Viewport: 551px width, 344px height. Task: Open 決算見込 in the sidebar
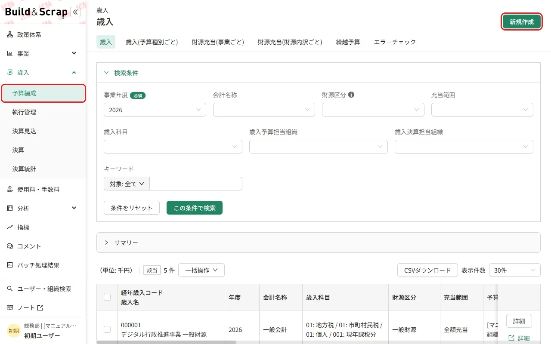pos(43,131)
